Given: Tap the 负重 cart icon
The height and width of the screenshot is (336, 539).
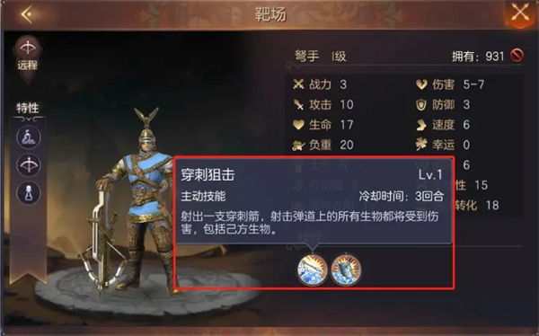Looking at the screenshot, I should pos(298,146).
